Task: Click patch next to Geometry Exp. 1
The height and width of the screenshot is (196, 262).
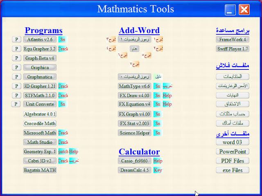Action: (x=63, y=151)
